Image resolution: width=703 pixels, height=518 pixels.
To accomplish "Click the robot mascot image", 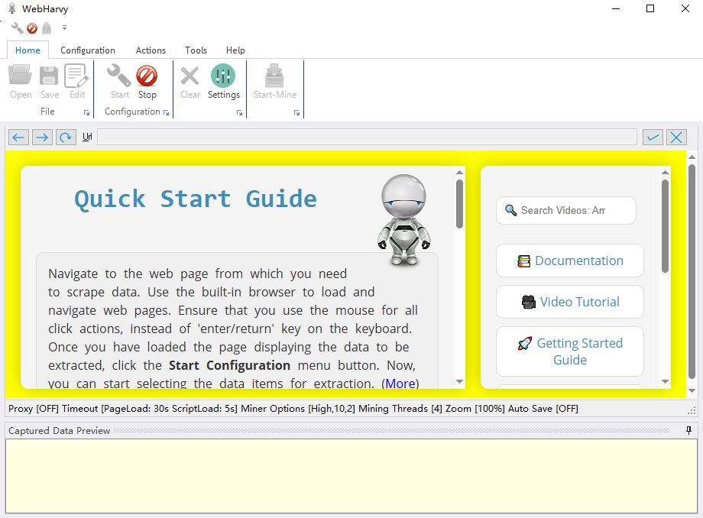I will pyautogui.click(x=404, y=219).
